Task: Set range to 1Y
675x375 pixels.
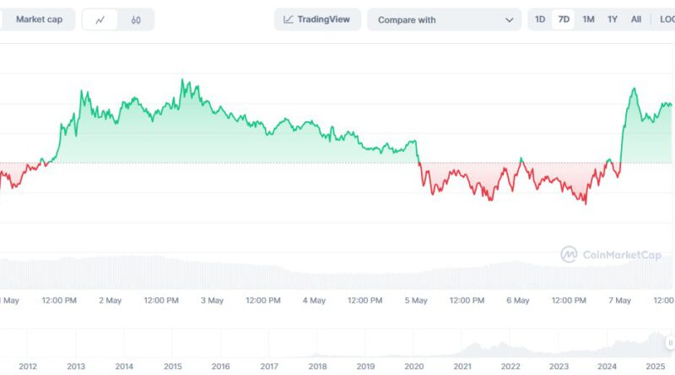Action: point(613,19)
